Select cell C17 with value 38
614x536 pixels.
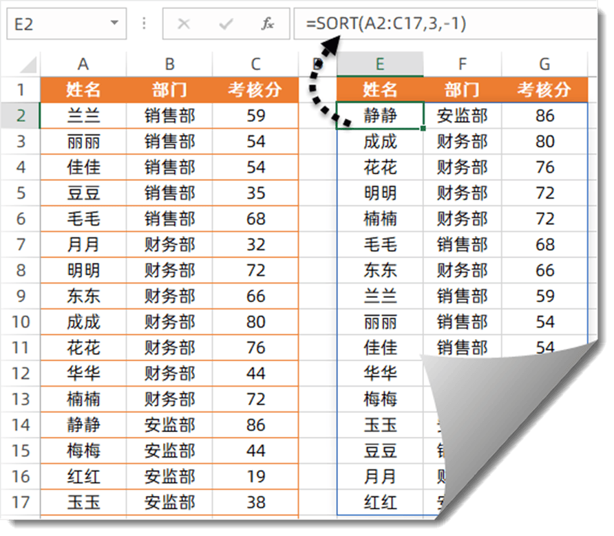tap(255, 502)
